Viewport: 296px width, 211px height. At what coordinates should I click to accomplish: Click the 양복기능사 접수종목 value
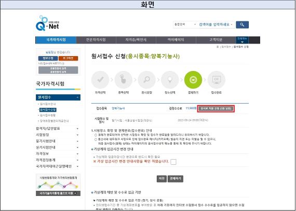point(118,108)
